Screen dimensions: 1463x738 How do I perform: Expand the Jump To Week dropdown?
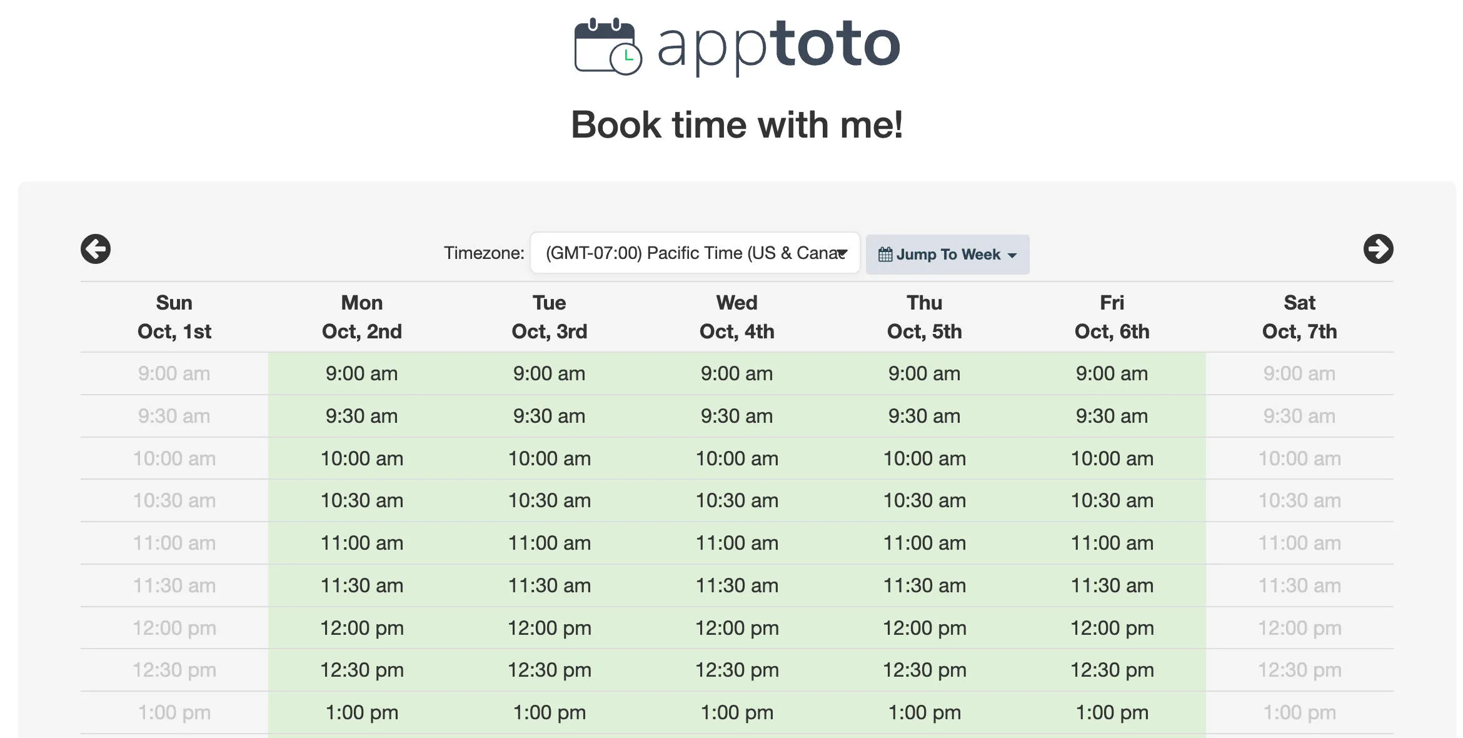947,254
